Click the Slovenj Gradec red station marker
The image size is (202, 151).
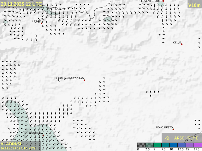[x=163, y=1]
